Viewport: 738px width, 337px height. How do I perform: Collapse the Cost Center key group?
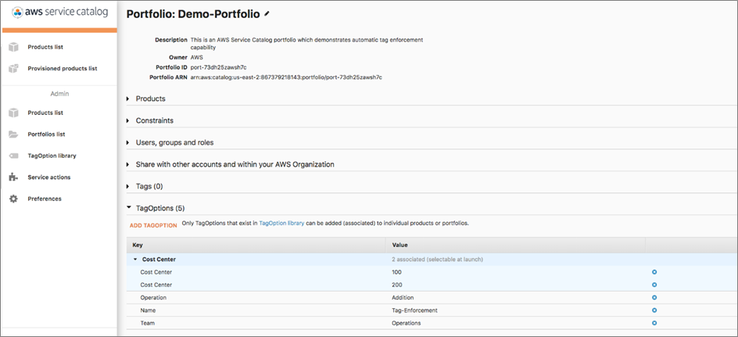pyautogui.click(x=135, y=260)
